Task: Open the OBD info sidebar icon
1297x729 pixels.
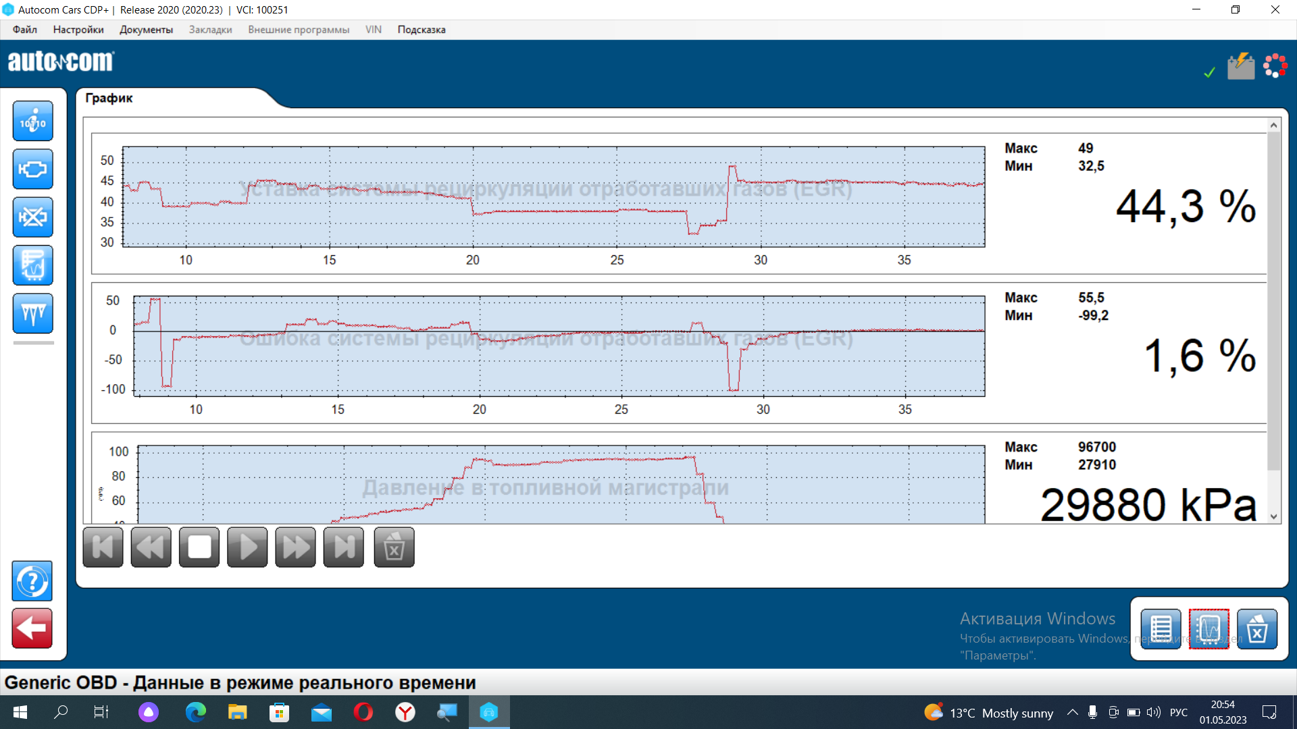Action: pyautogui.click(x=32, y=122)
